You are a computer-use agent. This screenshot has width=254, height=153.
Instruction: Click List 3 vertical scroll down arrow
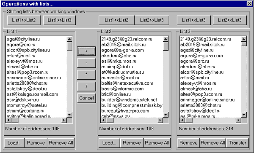tap(244, 115)
